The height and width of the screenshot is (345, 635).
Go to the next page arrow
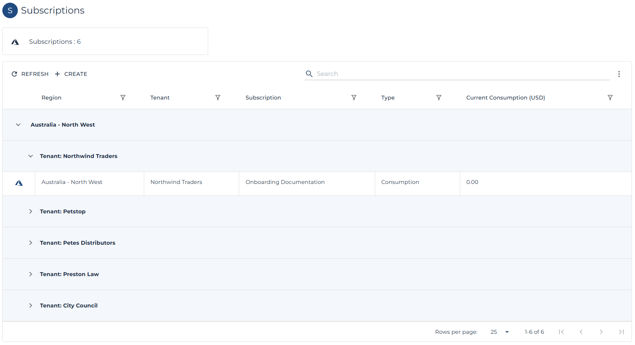pyautogui.click(x=601, y=332)
